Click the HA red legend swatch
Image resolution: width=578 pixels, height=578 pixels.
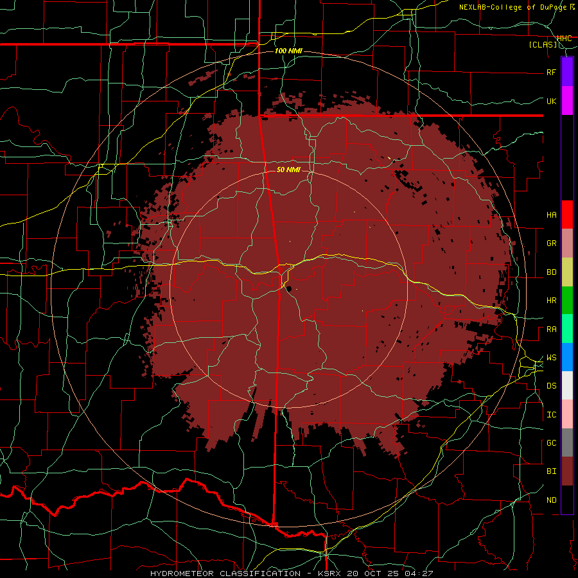567,215
